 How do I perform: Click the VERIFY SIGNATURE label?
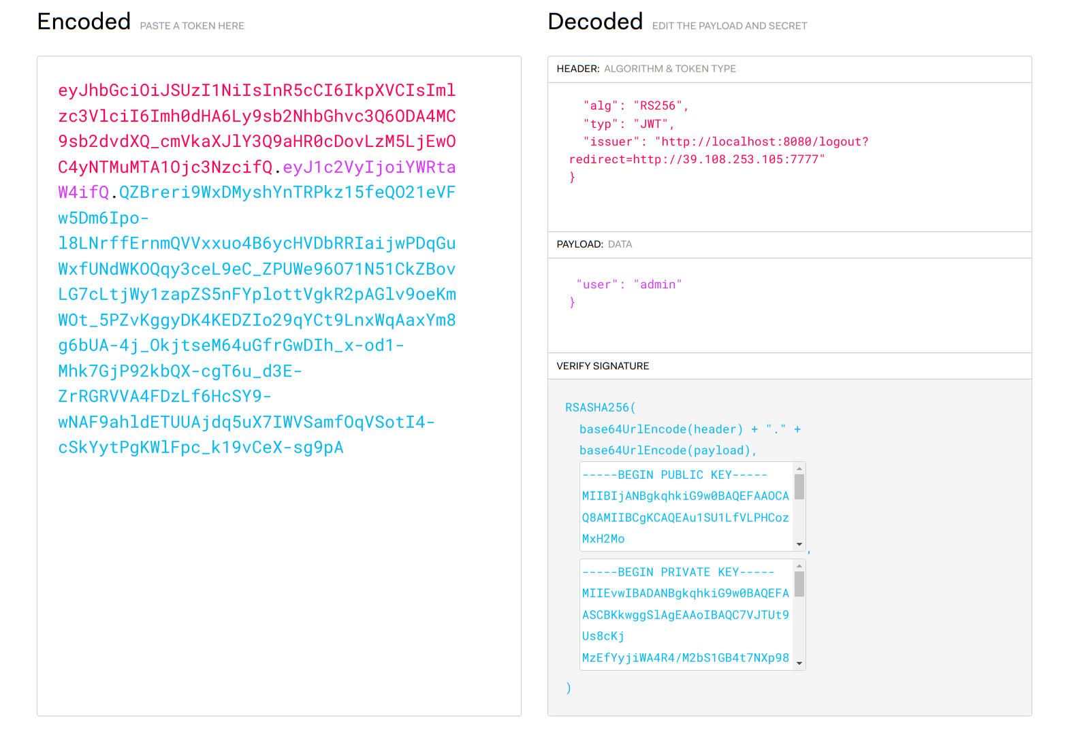pos(603,366)
